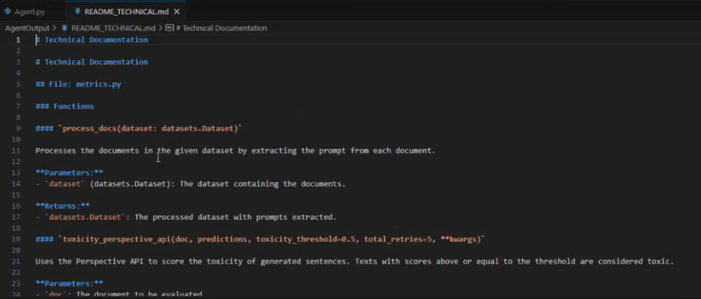
Task: Expand the '# Technical Documentation' breadcrumb symbol
Action: tap(222, 28)
